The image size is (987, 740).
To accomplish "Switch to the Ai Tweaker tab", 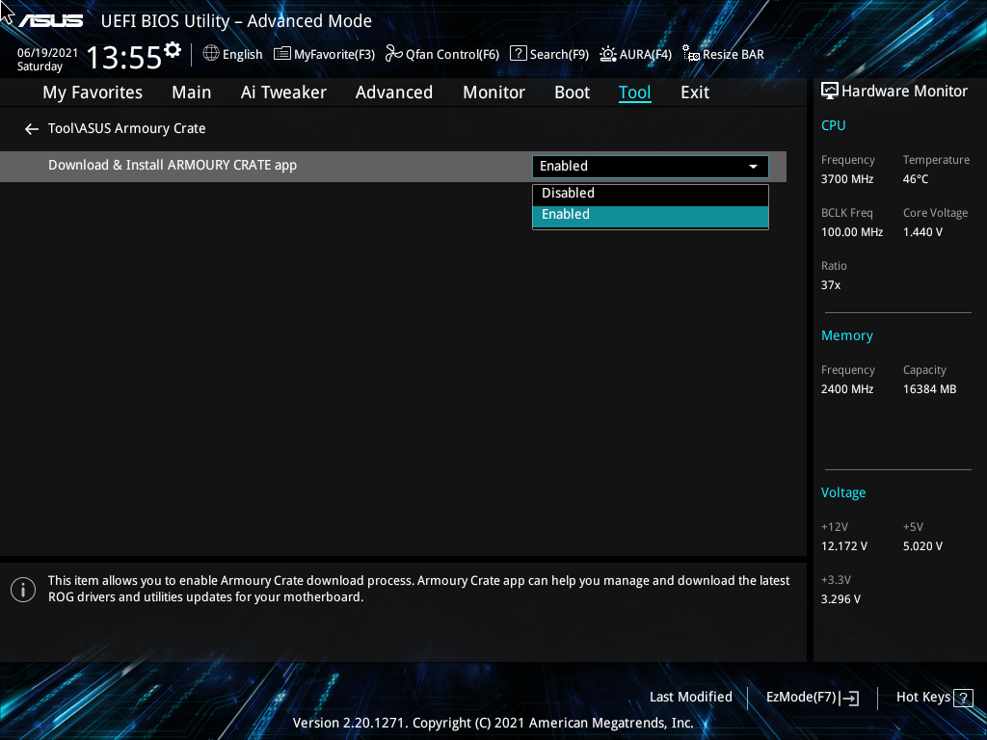I will [x=283, y=92].
